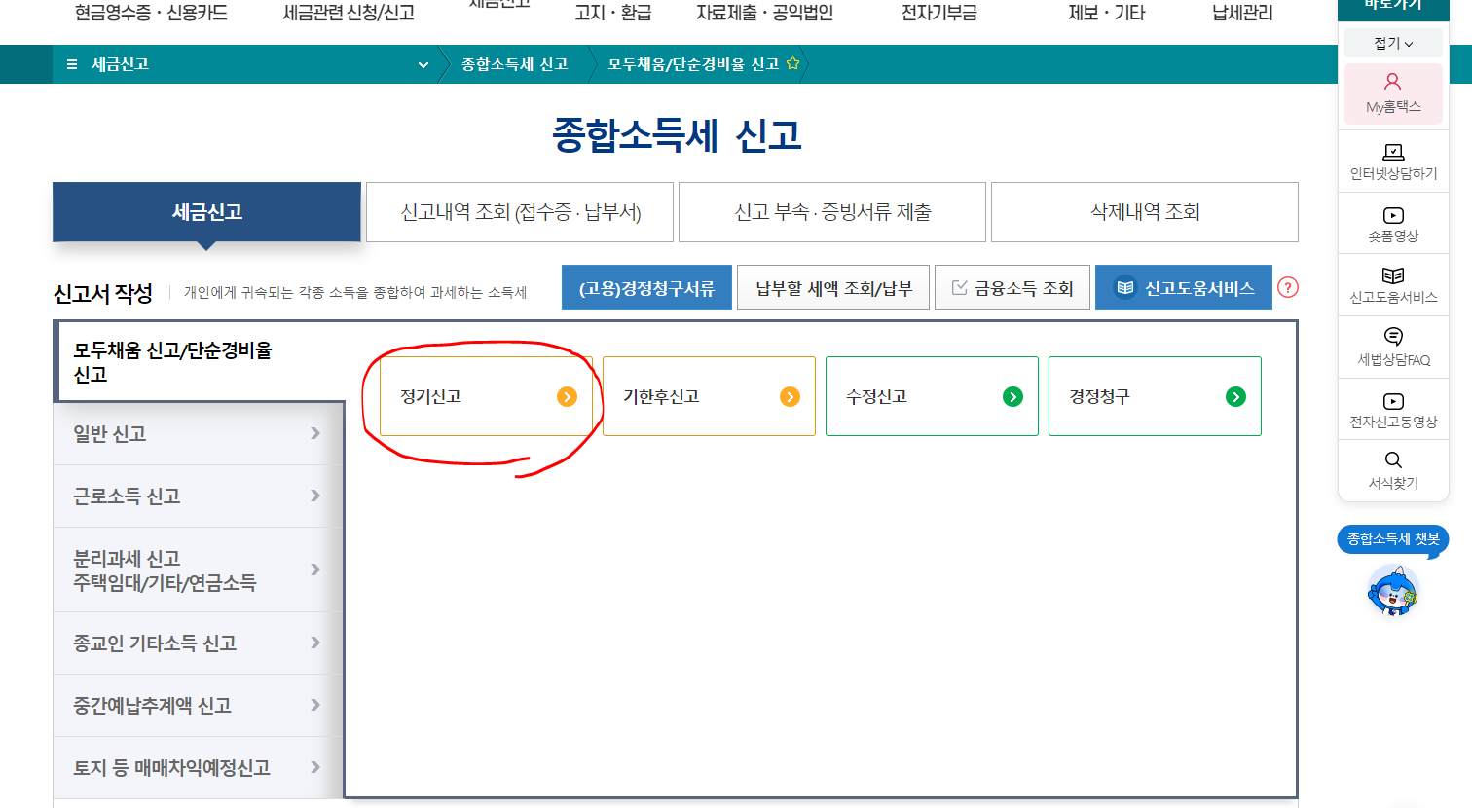
Task: Collapse the sidebar with the 접기 chevron
Action: (1394, 42)
